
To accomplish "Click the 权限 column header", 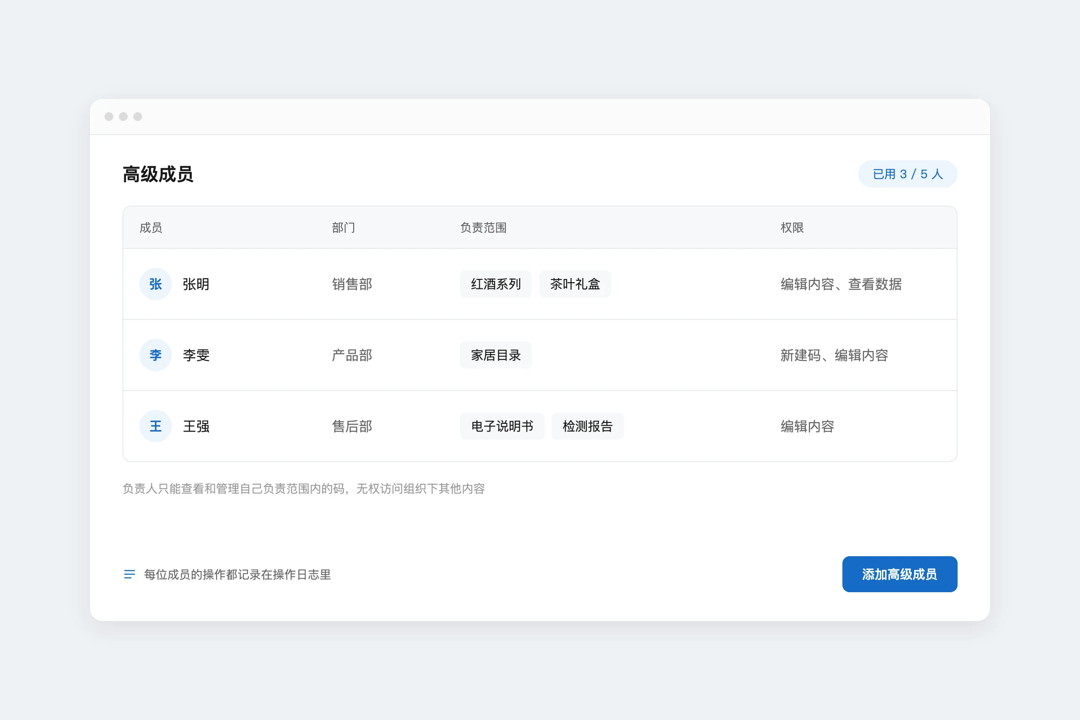I will 792,228.
